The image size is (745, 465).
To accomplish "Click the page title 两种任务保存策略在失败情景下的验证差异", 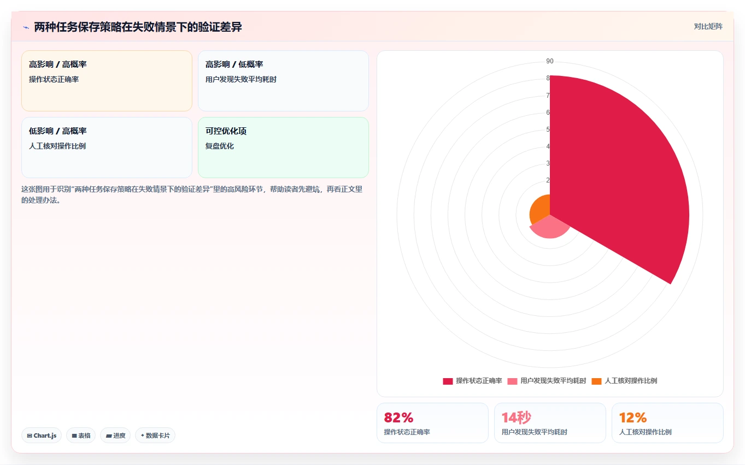I will [x=138, y=27].
